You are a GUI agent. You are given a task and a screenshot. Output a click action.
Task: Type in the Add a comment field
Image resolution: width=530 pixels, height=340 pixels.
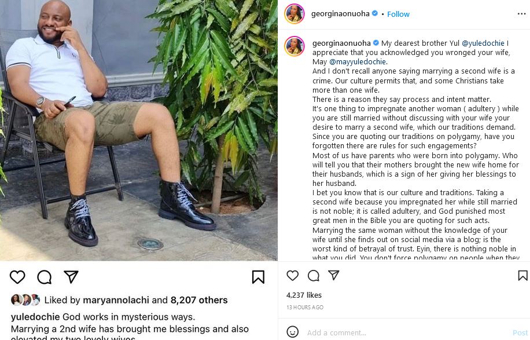tap(405, 332)
